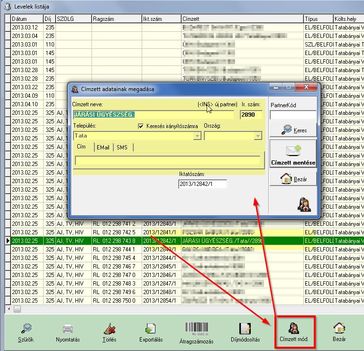364x351 pixels.
Task: Click the Keres search button in dialog
Action: [293, 130]
